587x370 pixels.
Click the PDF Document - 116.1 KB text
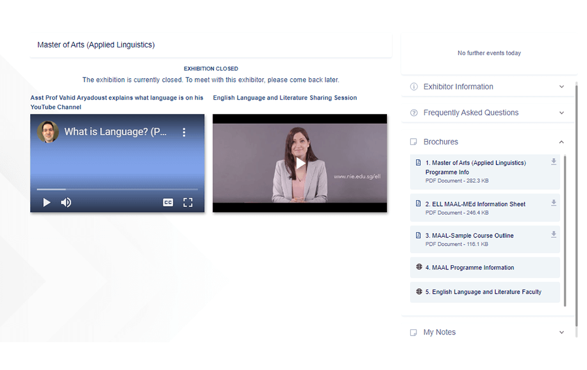pyautogui.click(x=457, y=244)
